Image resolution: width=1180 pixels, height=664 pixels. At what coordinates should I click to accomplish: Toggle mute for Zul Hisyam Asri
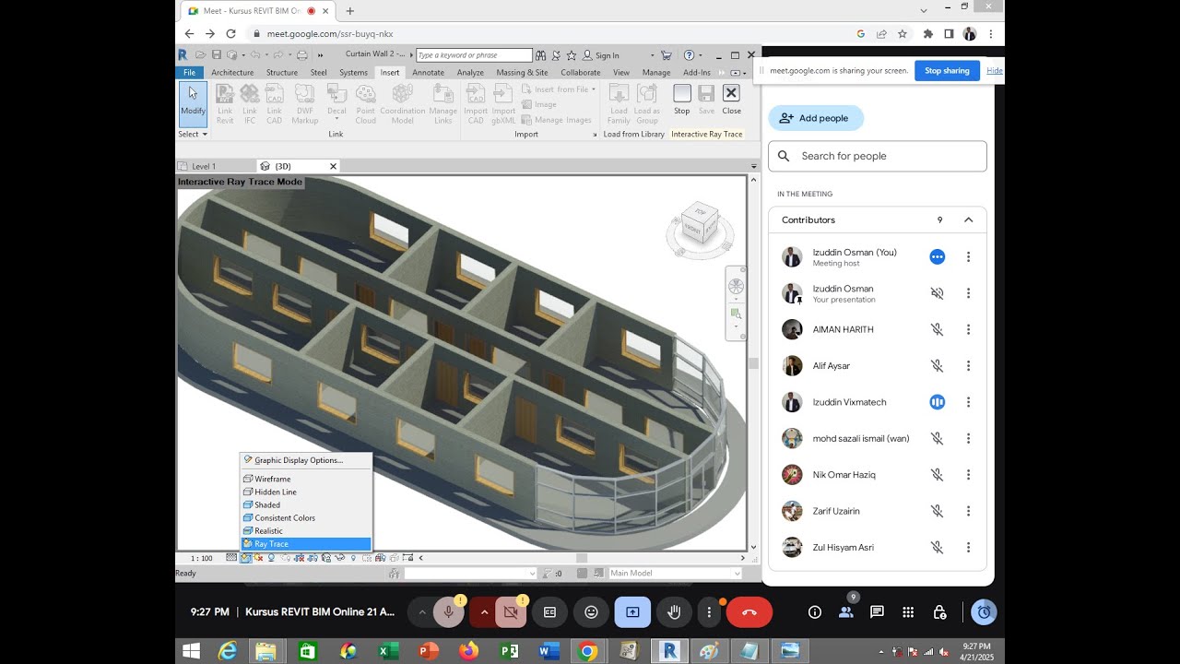coord(937,548)
